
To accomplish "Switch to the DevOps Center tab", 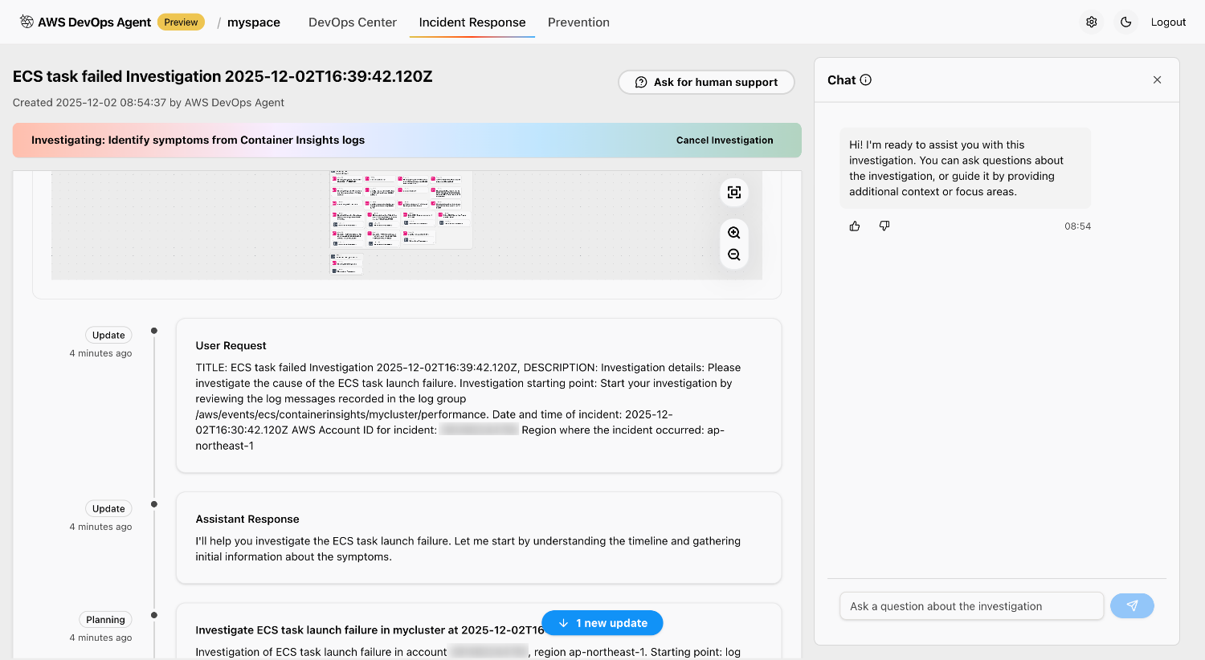I will (353, 22).
